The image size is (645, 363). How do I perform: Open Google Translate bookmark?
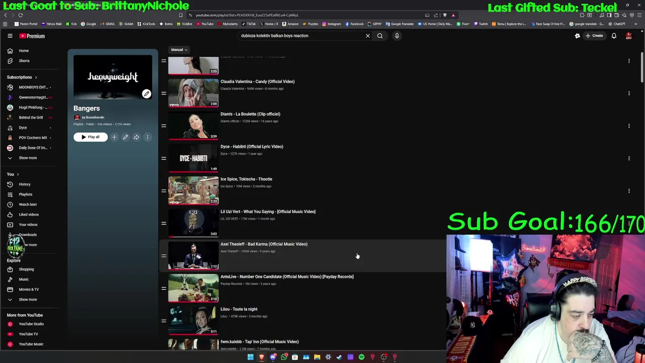pos(400,24)
